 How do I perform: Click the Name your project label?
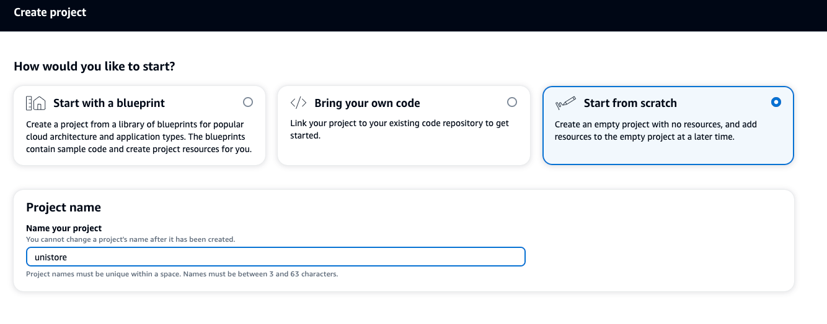point(64,228)
